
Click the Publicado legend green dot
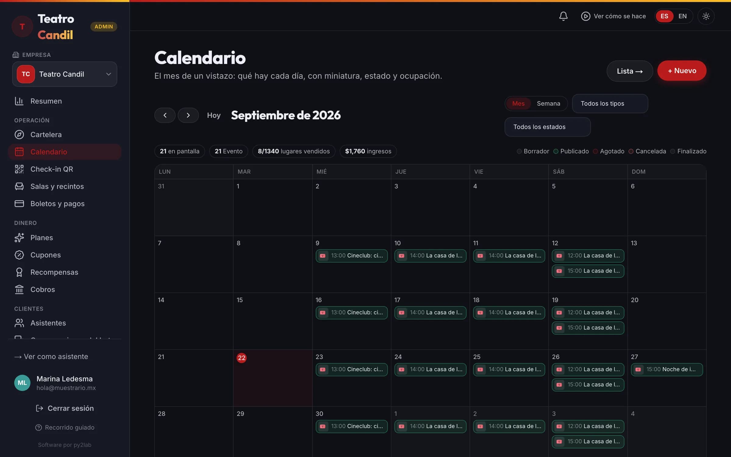coord(556,151)
